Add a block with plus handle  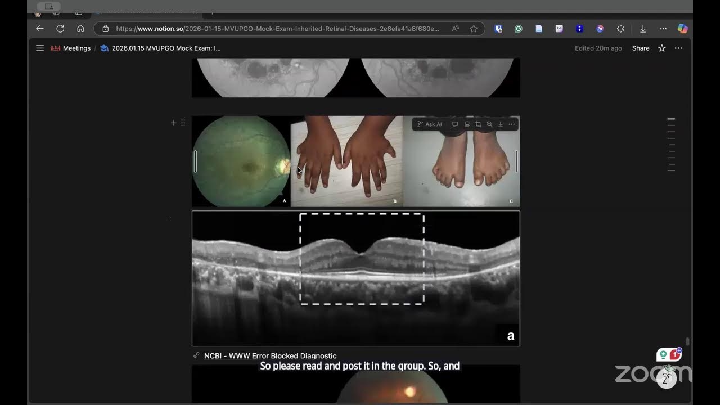pyautogui.click(x=173, y=123)
